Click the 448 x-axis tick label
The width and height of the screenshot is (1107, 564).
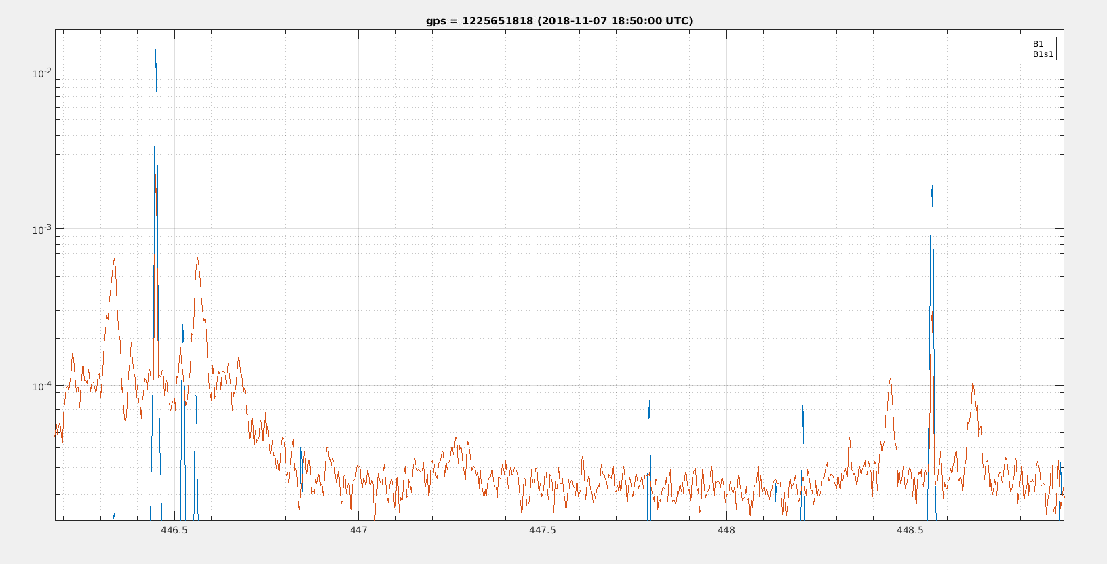click(x=726, y=530)
